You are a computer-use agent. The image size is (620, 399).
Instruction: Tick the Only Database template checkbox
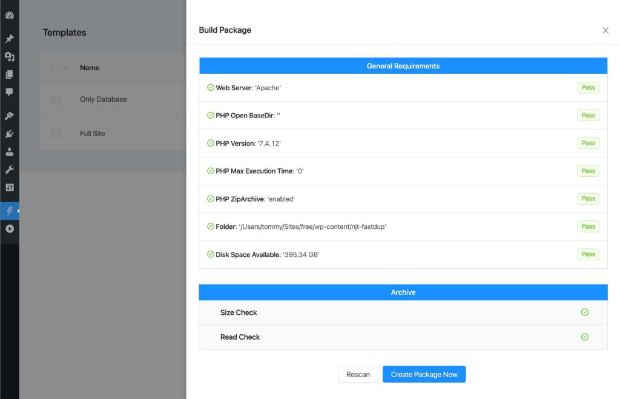[56, 99]
